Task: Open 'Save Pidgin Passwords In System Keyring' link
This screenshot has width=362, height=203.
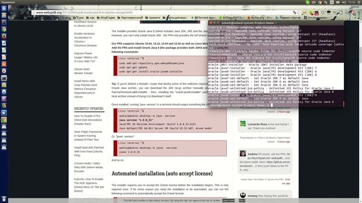Action: pyautogui.click(x=88, y=136)
